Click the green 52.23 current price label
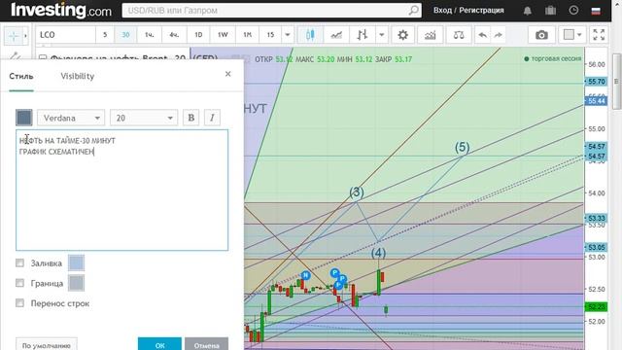Viewport: 622px width, 350px height. (596, 307)
